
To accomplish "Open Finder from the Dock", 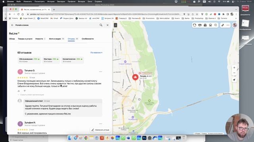I will click(x=70, y=138).
